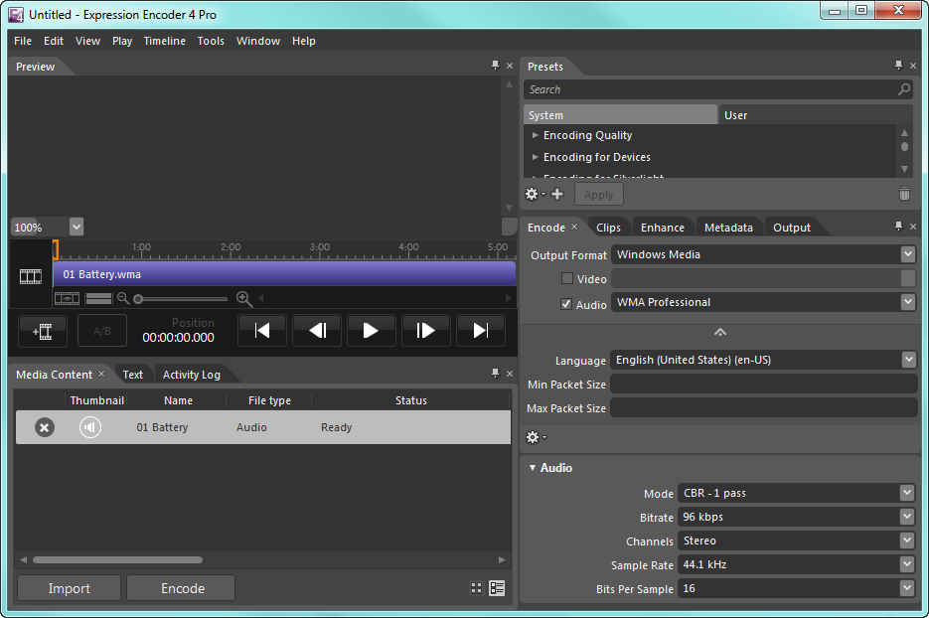Open the Output Format dropdown
The height and width of the screenshot is (618, 929).
coord(907,254)
